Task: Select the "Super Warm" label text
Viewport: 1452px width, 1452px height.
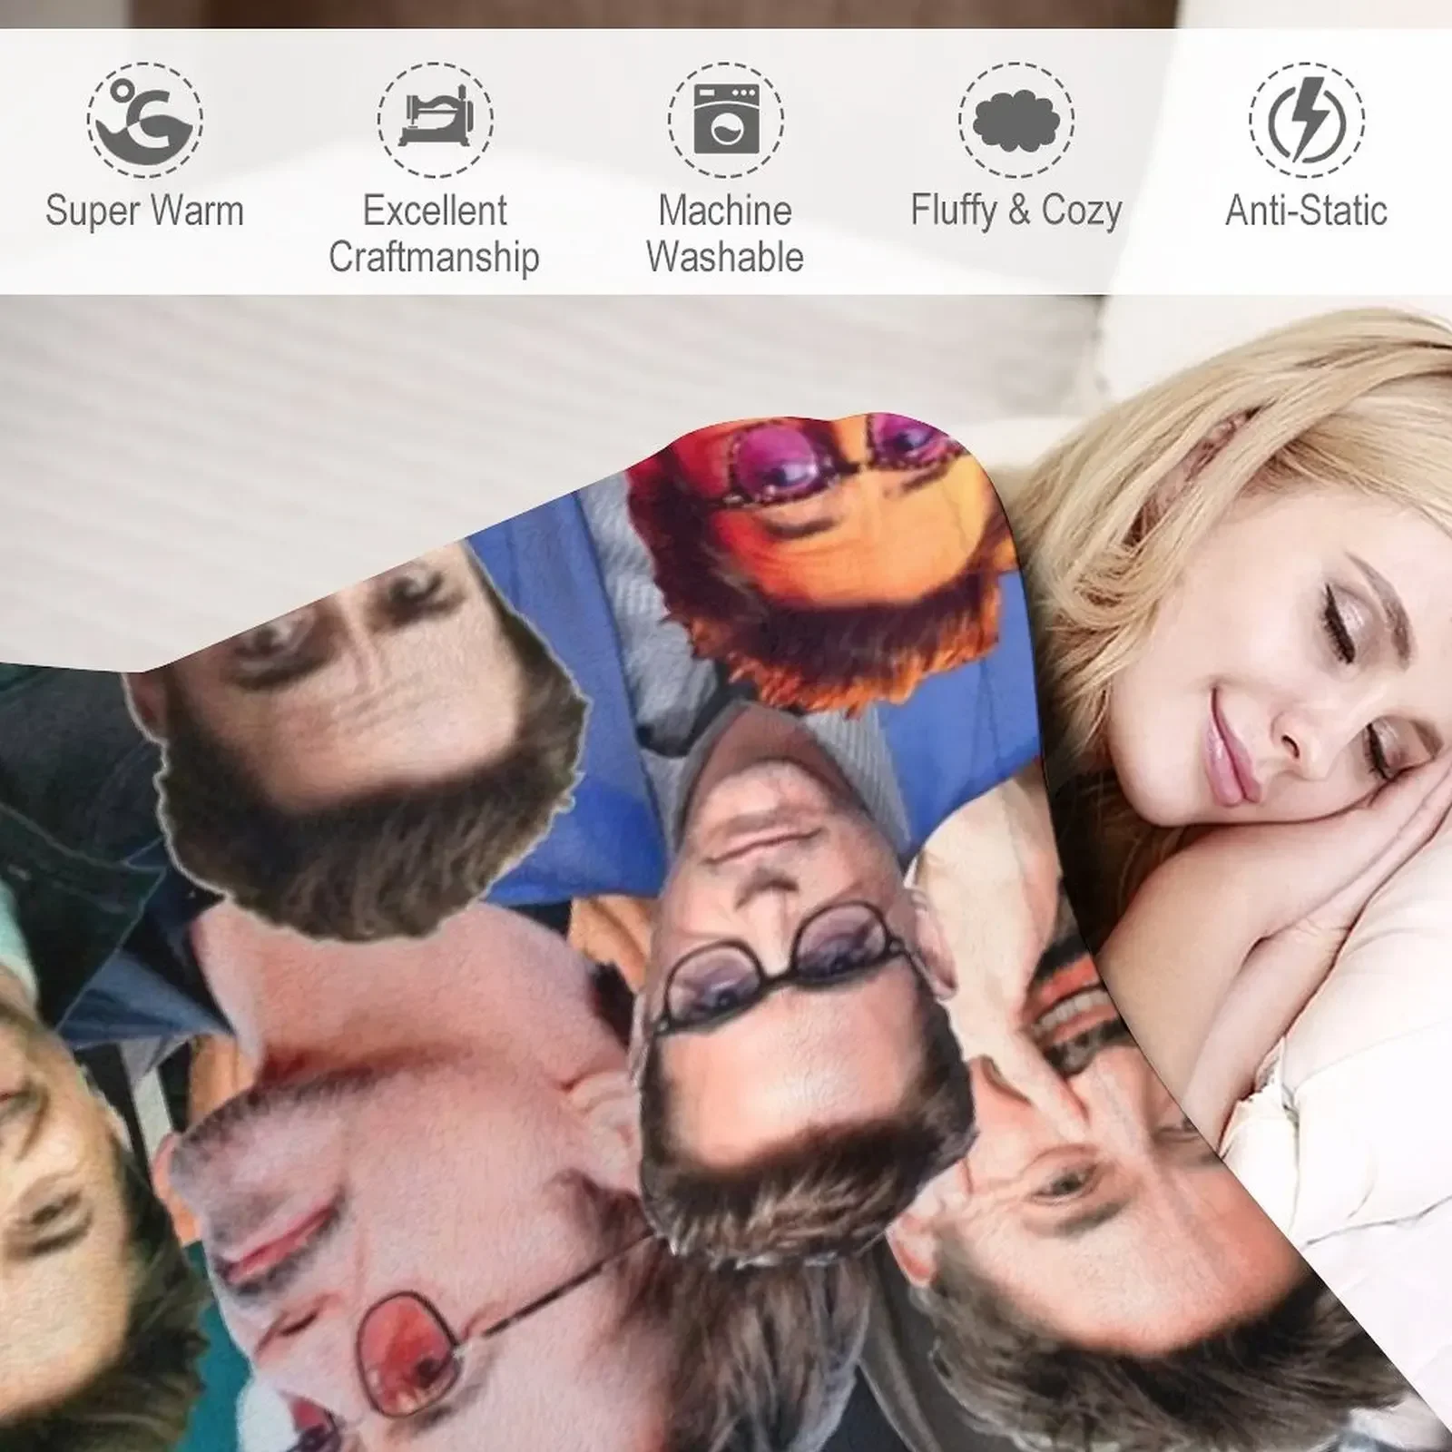Action: (x=145, y=211)
